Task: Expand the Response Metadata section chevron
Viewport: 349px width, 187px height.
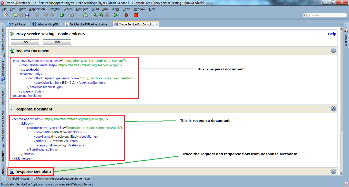Action: coord(333,171)
